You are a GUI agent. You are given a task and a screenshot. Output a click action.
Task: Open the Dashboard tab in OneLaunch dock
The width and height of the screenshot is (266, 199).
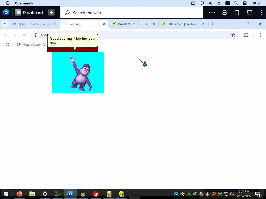click(29, 12)
